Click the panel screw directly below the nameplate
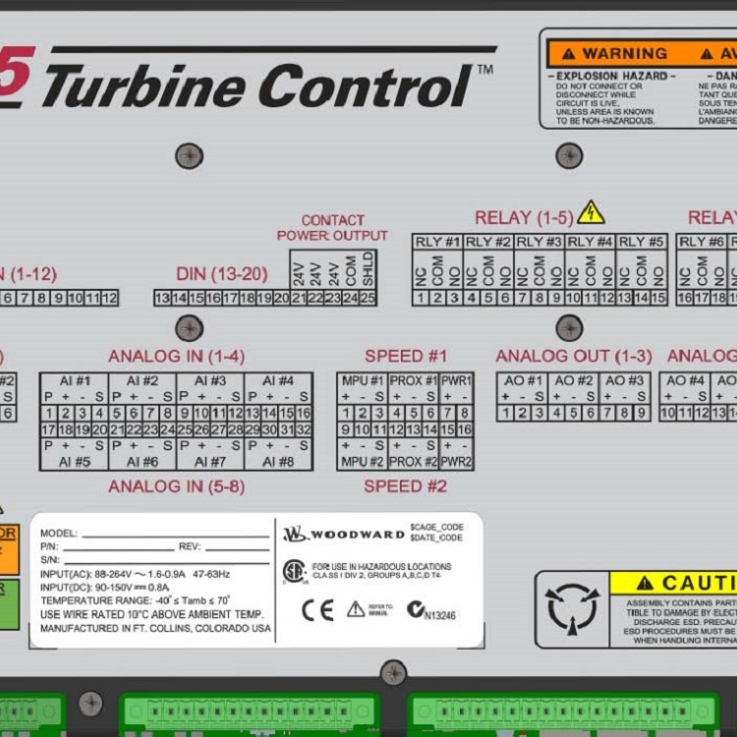Image resolution: width=737 pixels, height=737 pixels. 393,672
